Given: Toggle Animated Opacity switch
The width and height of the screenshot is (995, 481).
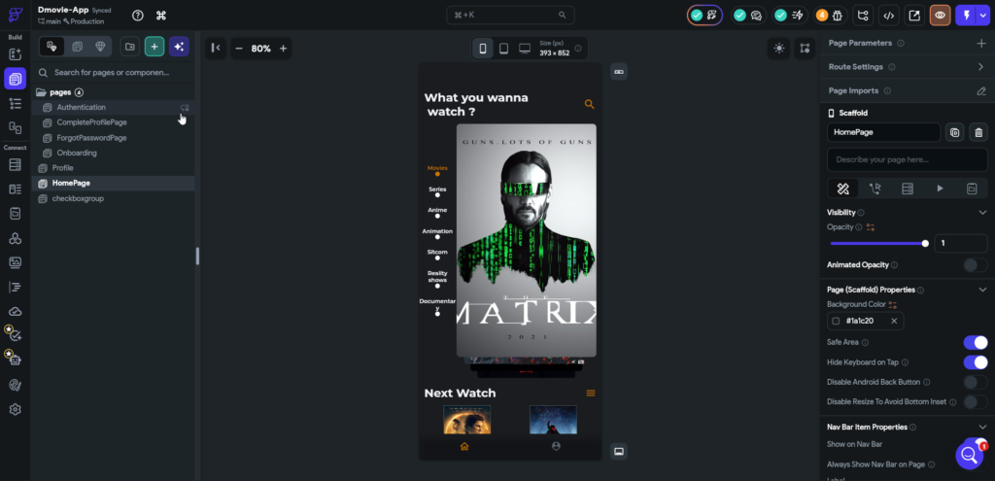Looking at the screenshot, I should point(976,264).
